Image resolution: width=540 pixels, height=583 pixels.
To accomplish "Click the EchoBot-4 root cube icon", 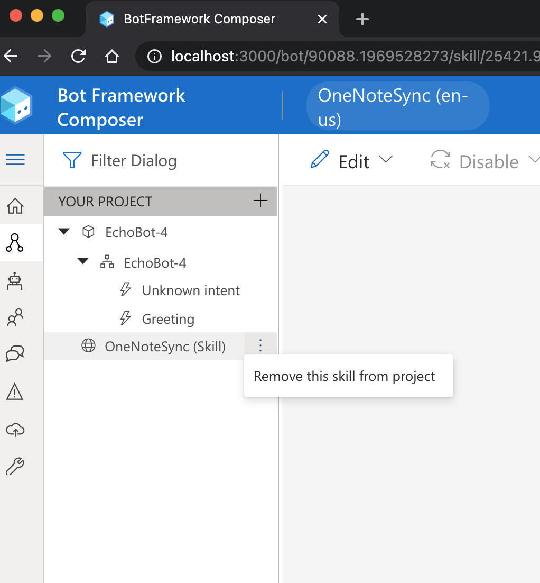I will tap(88, 232).
